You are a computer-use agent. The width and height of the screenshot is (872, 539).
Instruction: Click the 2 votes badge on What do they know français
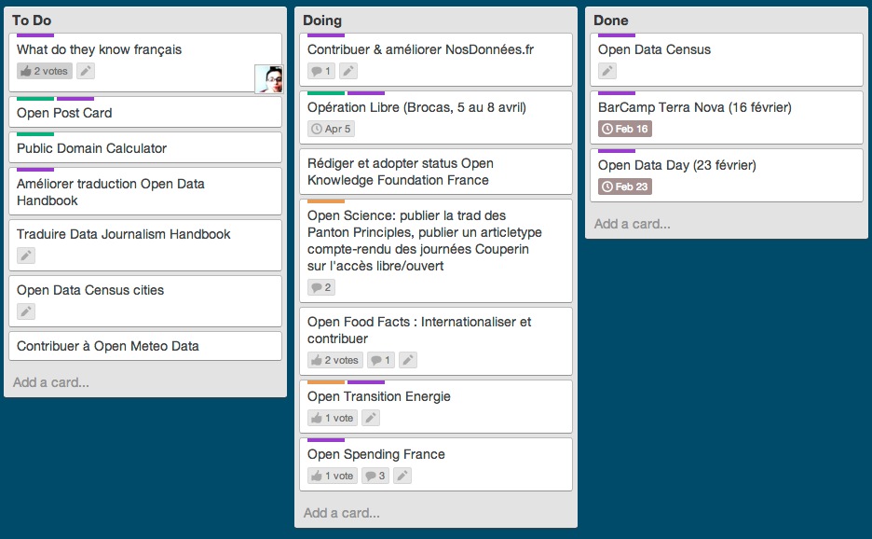(44, 71)
